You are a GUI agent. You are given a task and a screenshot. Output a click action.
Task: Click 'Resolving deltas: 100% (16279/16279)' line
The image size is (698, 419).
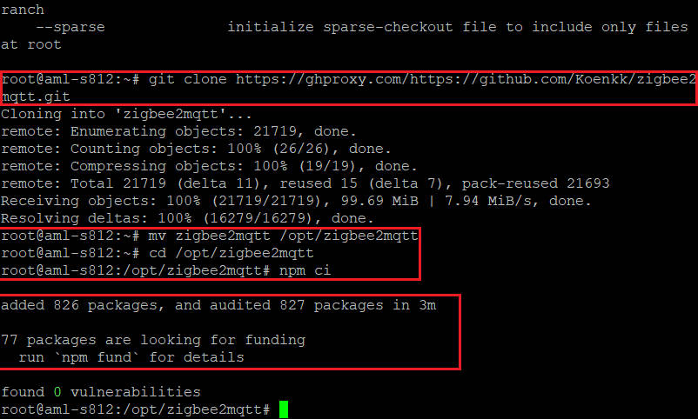tap(187, 218)
